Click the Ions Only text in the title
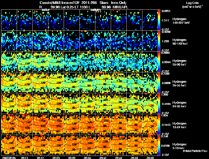The width and height of the screenshot is (209, 159). pos(119,3)
